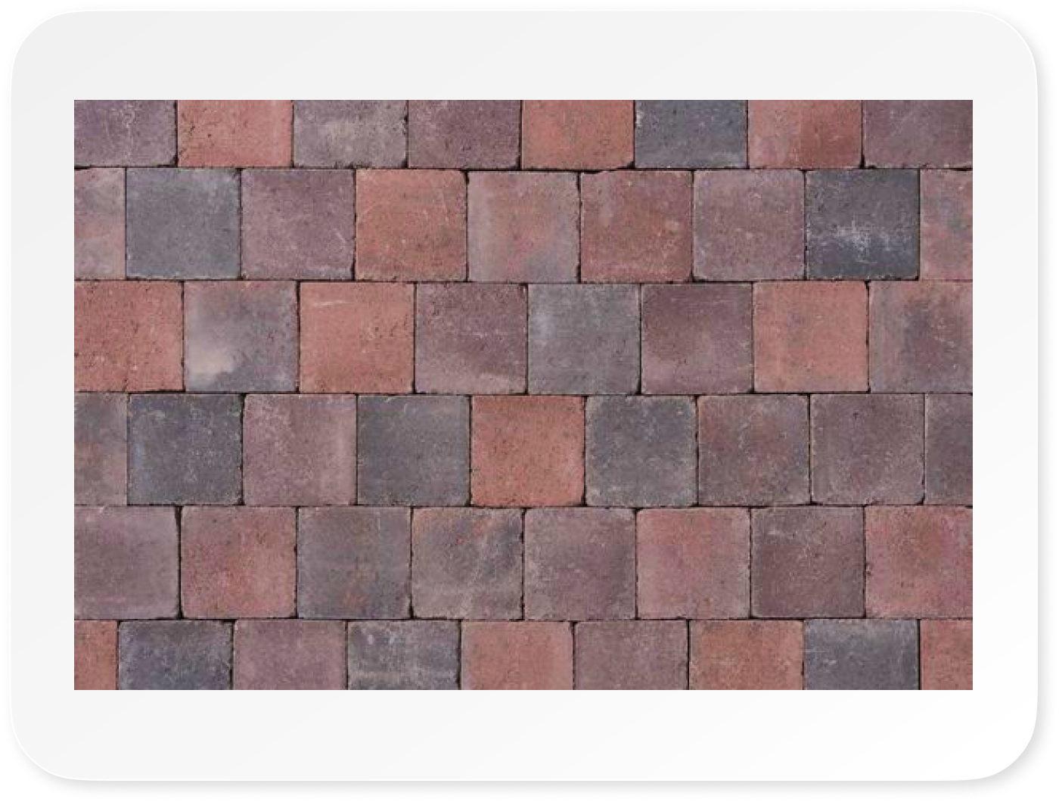Click the first full gray paver in second row
This screenshot has width=1059, height=802.
182,224
